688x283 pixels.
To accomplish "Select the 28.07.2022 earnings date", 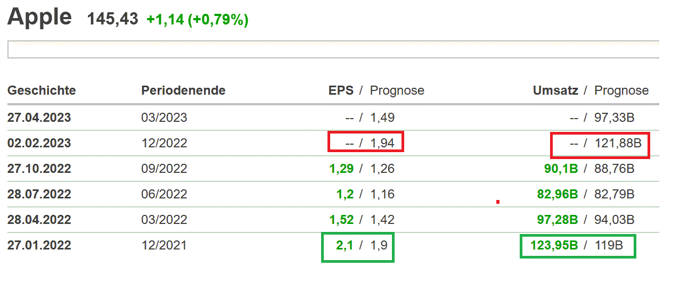I will pos(39,194).
